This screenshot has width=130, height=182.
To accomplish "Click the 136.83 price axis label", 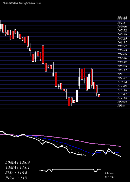I will point(122,50).
